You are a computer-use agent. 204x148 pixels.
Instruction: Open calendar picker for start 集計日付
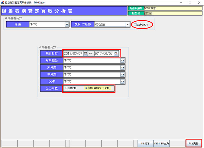[x=85, y=54]
